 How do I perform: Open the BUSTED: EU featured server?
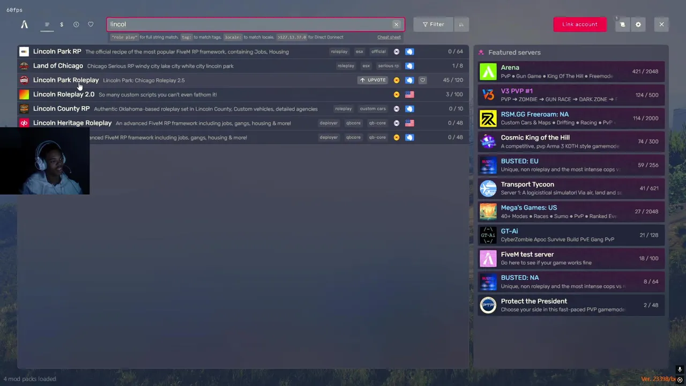[x=571, y=165]
